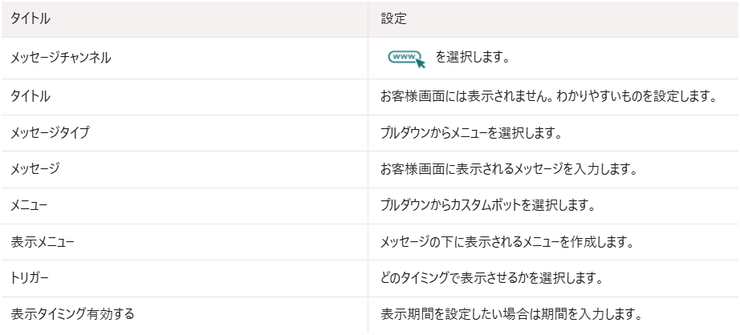Click the タイトル column header
This screenshot has height=335, width=740.
(x=30, y=19)
